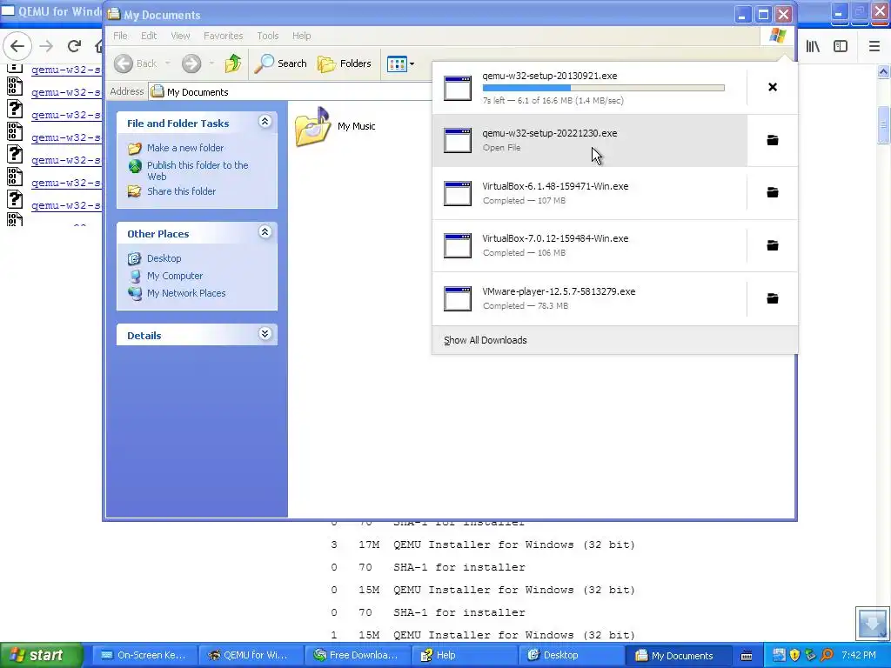The height and width of the screenshot is (668, 891).
Task: Click Show All Downloads
Action: click(486, 340)
